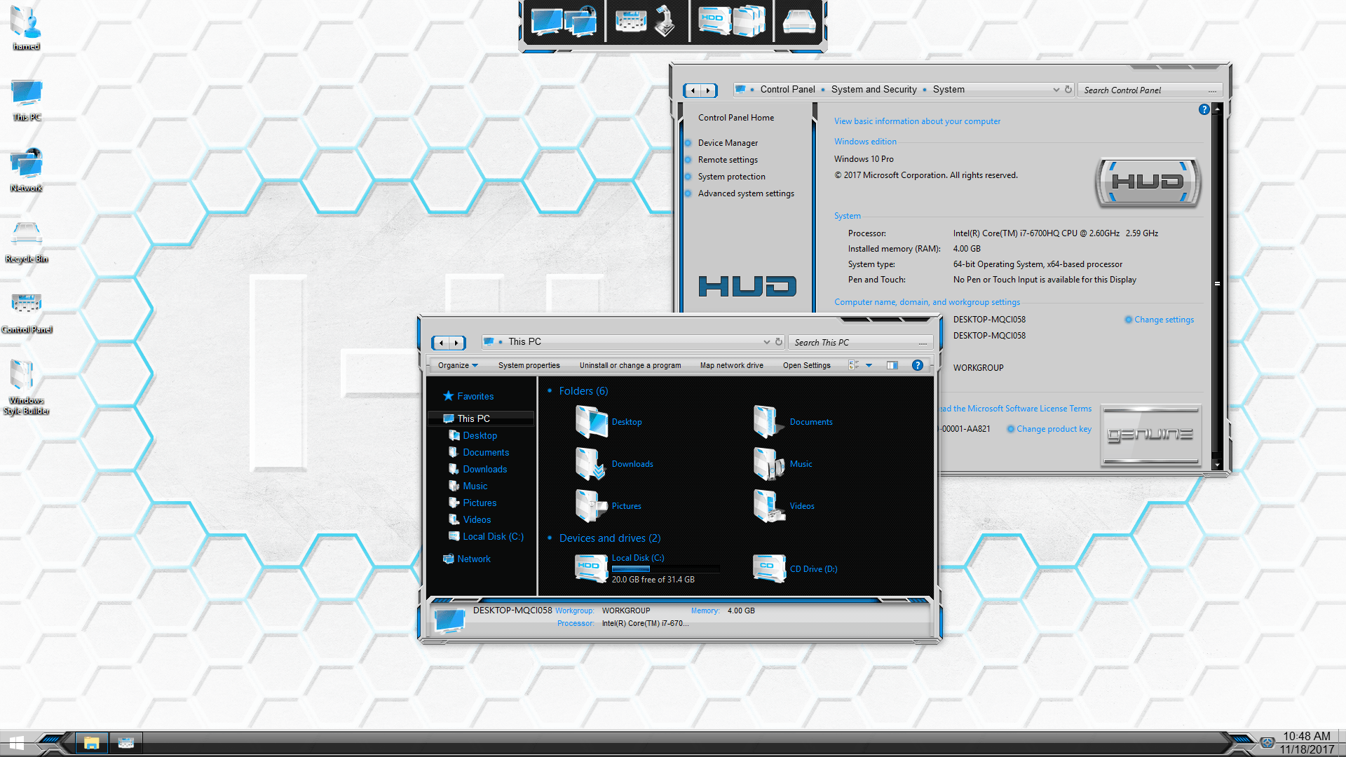Click in Search Control Panel field

[1150, 90]
